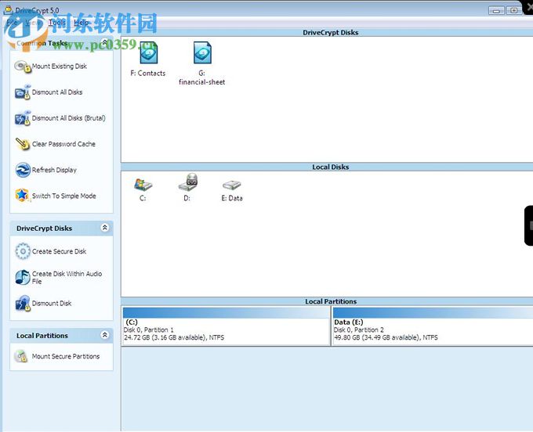The image size is (533, 432).
Task: Open the File menu
Action: coord(12,23)
